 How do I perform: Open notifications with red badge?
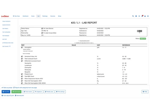pyautogui.click(x=142, y=16)
